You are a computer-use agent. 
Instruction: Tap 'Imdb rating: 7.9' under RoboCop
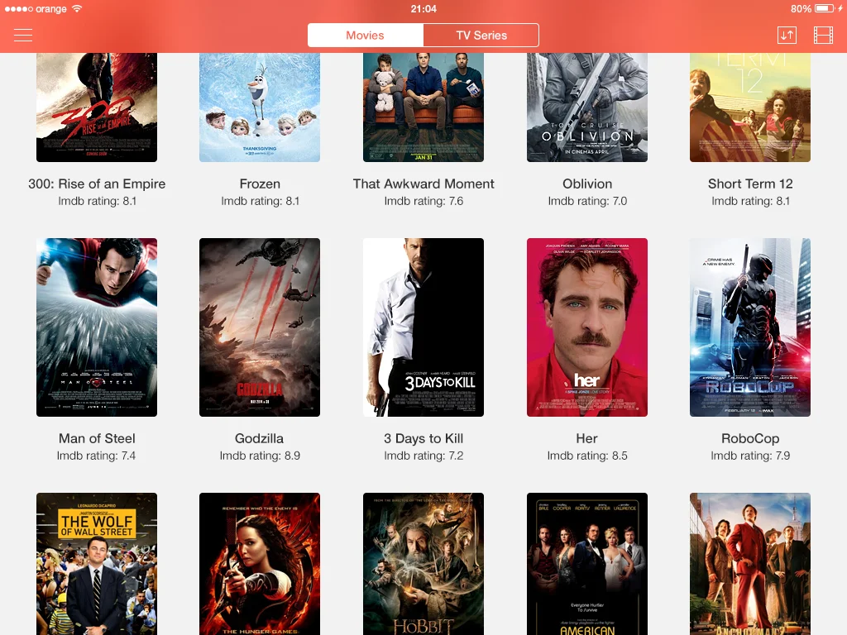click(750, 456)
